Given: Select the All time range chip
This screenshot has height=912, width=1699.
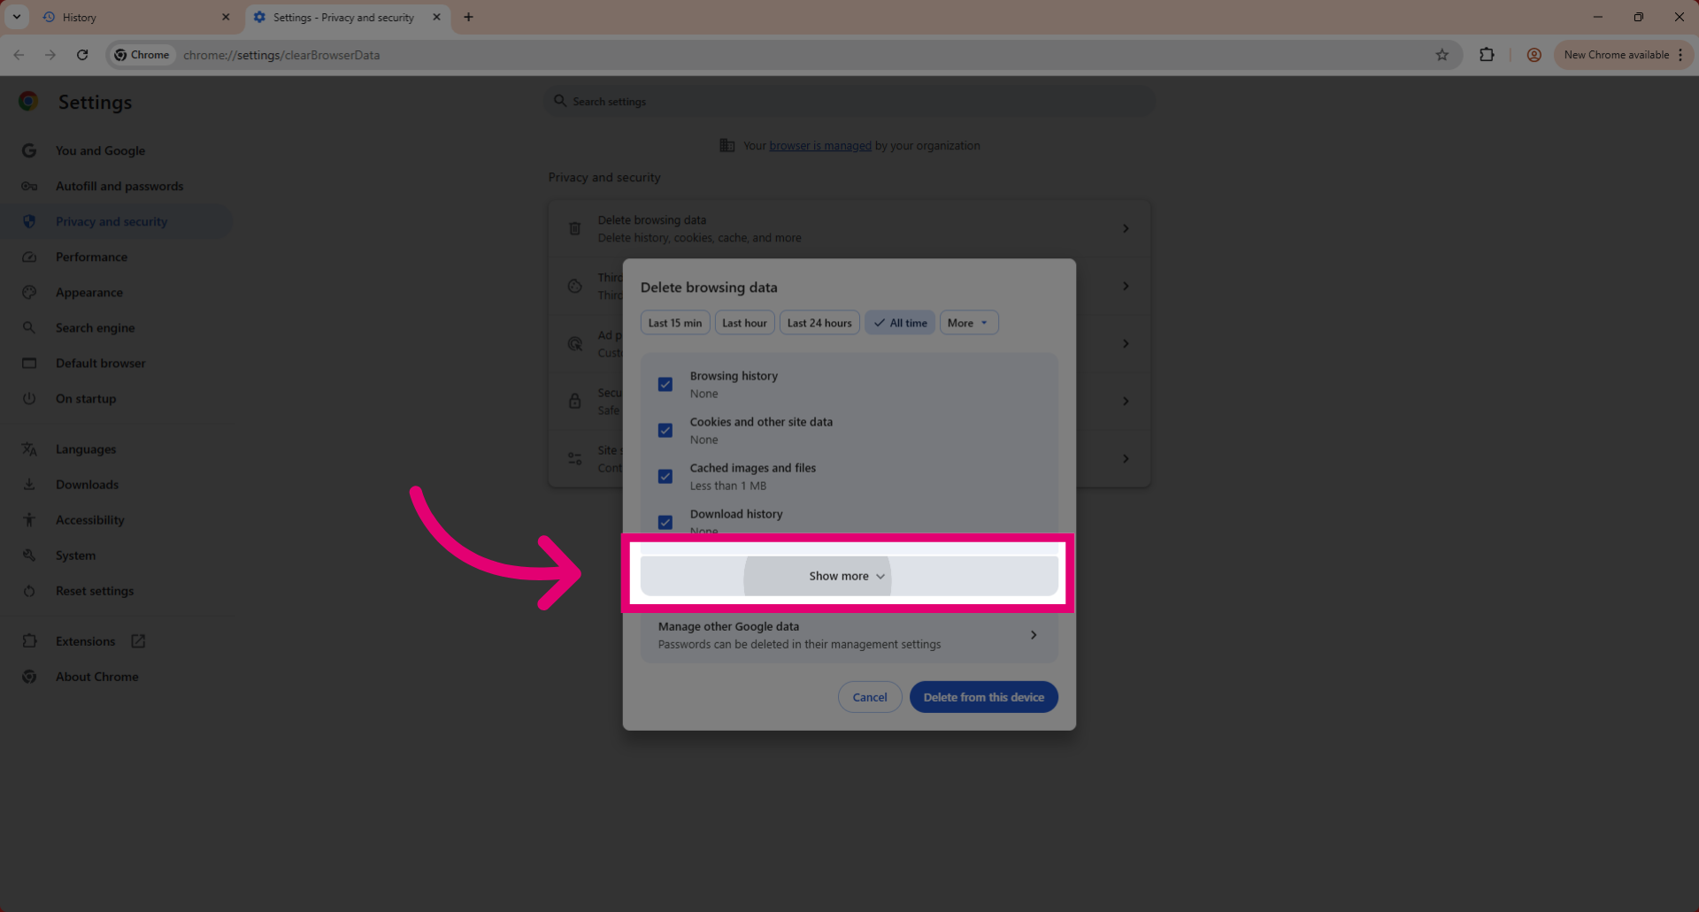Looking at the screenshot, I should pos(900,323).
